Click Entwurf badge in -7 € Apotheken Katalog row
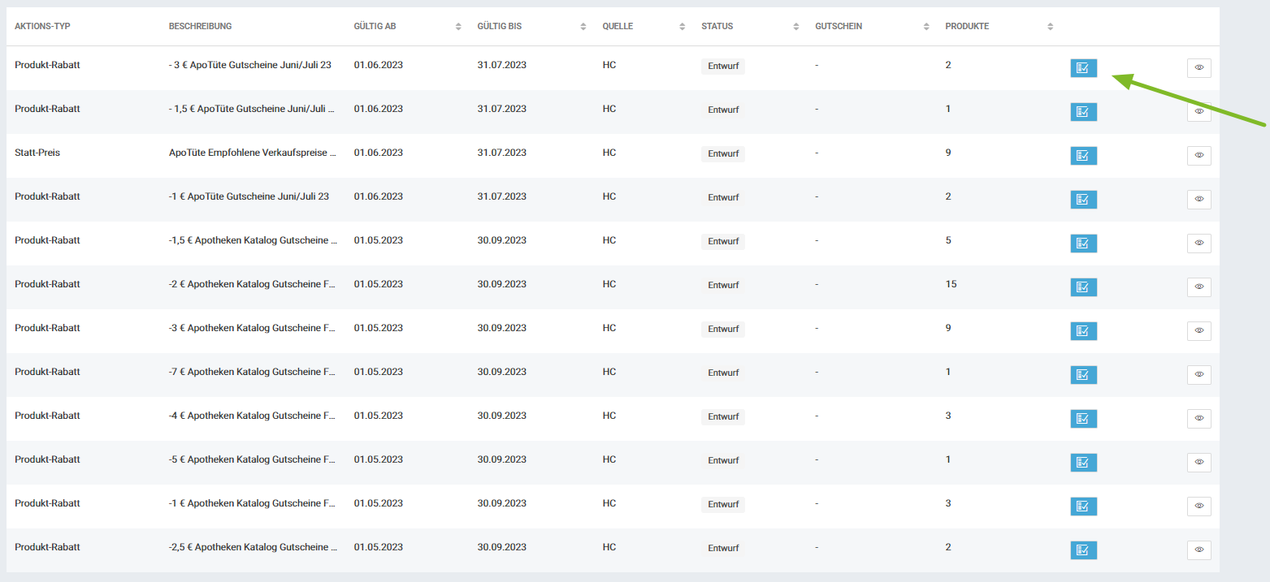The image size is (1270, 582). coord(723,373)
